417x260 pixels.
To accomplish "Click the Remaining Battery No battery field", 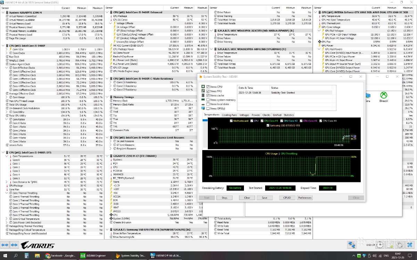I will [x=235, y=188].
